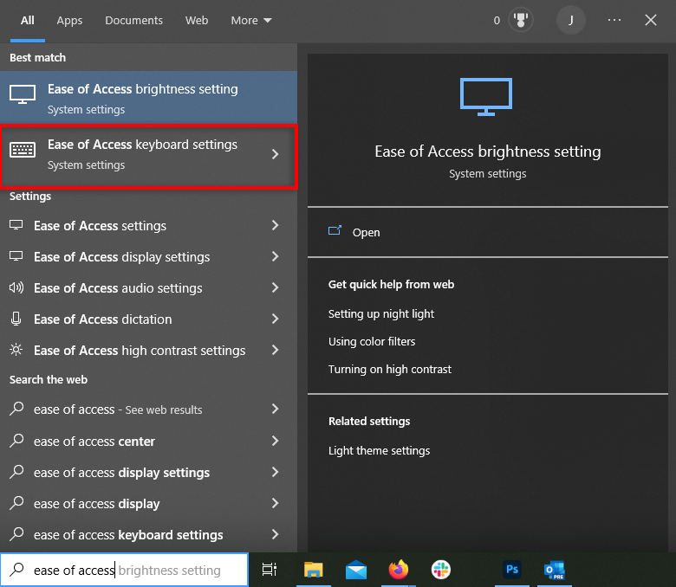Expand Ease of Access keyboard settings arrow

[x=275, y=154]
